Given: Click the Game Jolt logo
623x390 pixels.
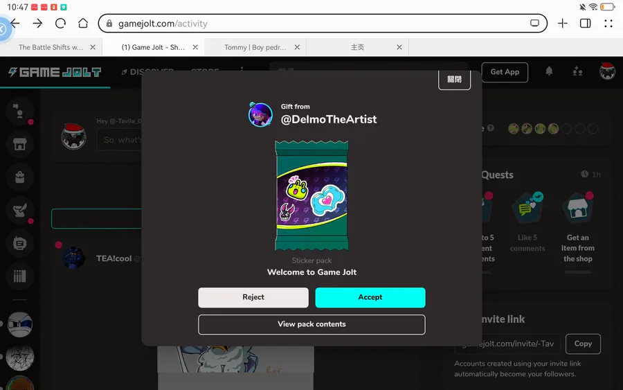Looking at the screenshot, I should pos(55,72).
